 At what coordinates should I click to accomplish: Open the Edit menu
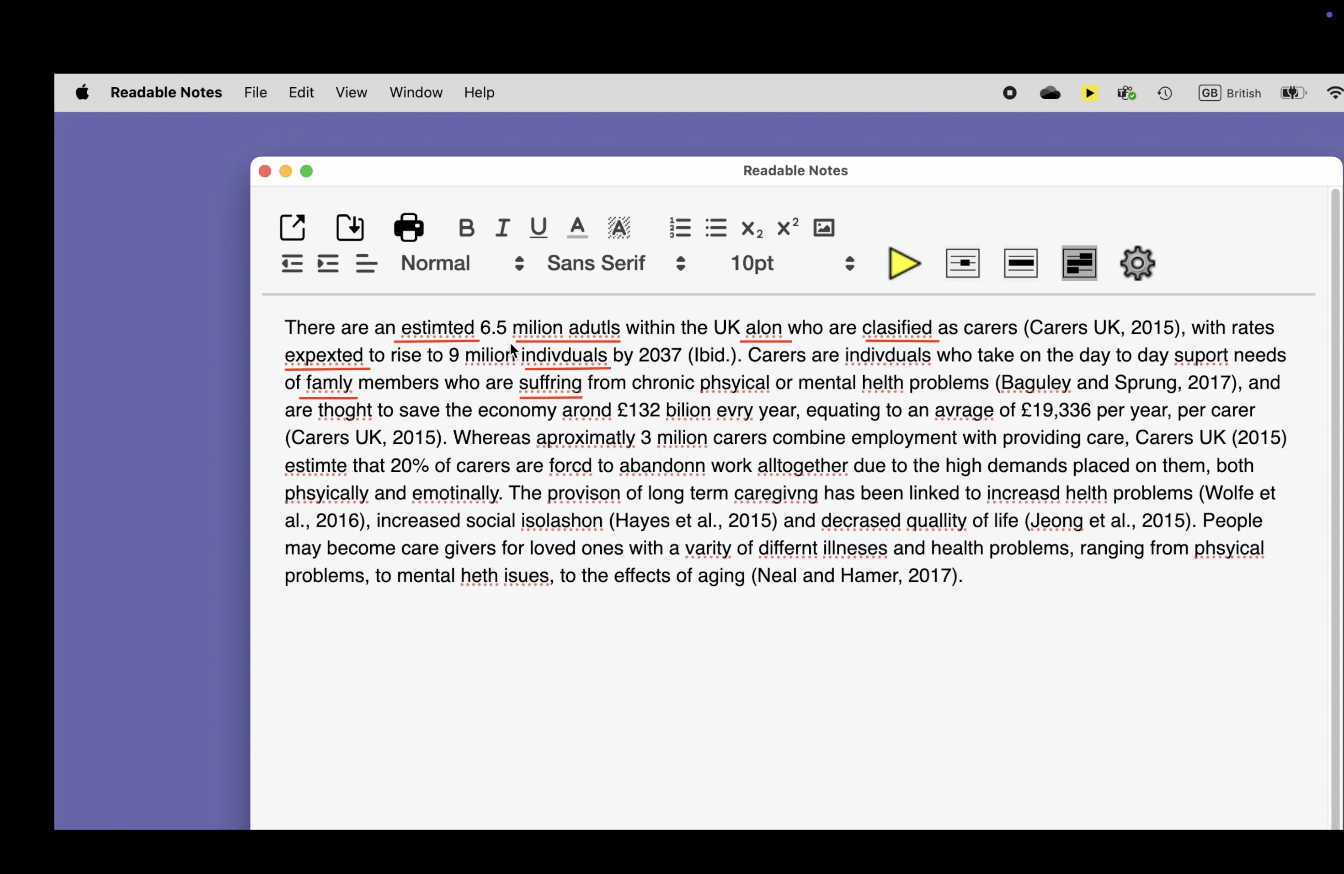(x=301, y=92)
